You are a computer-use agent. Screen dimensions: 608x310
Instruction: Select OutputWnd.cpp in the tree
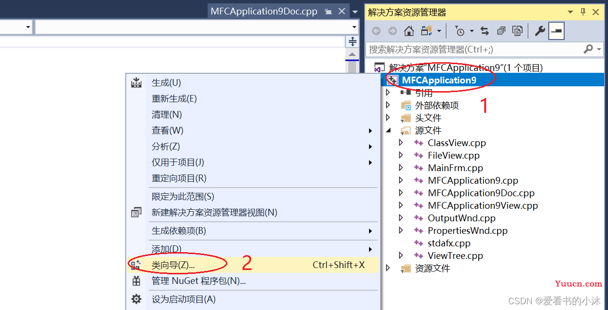(462, 218)
